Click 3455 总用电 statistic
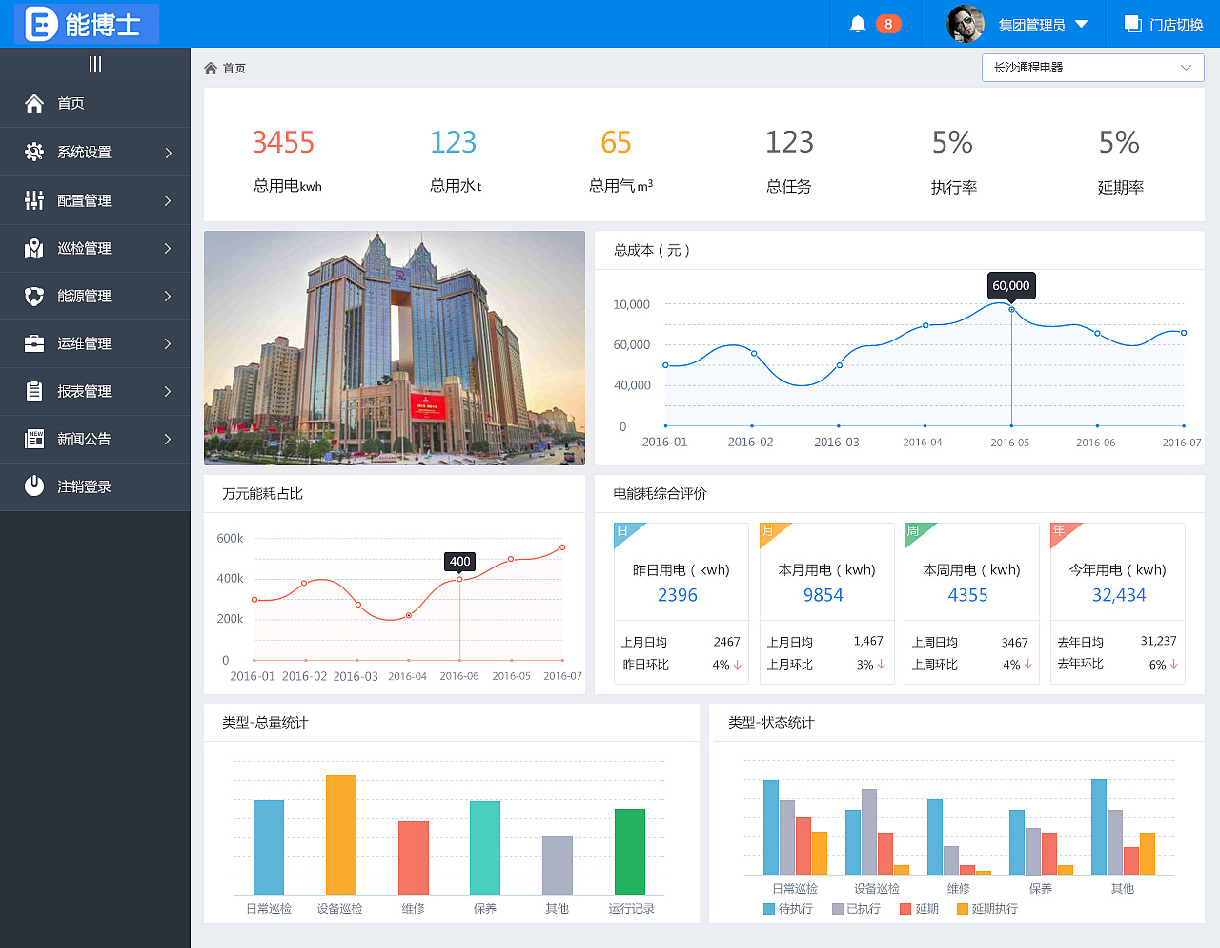The image size is (1220, 948). point(283,142)
